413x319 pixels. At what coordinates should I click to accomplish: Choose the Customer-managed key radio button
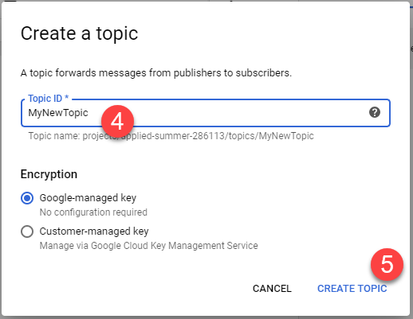tap(27, 231)
